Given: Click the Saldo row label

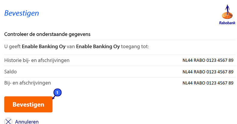Looking at the screenshot, I should [10, 72].
